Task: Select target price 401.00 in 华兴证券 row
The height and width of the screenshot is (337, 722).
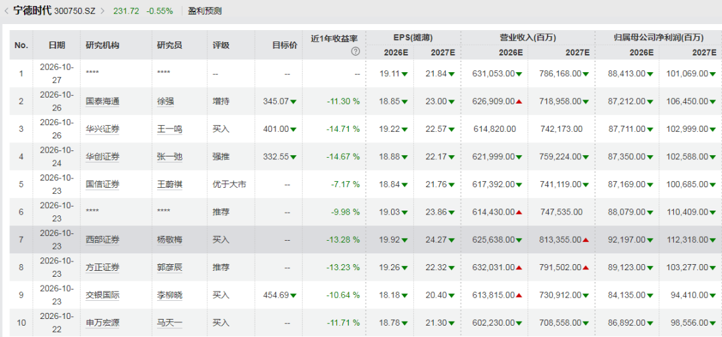Action: click(276, 129)
